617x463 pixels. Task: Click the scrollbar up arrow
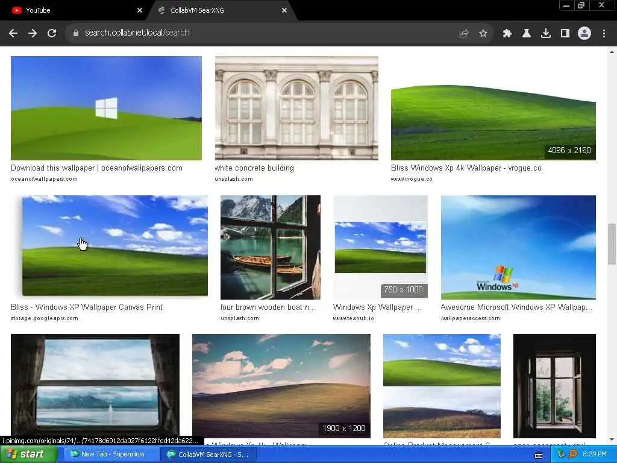(x=612, y=52)
